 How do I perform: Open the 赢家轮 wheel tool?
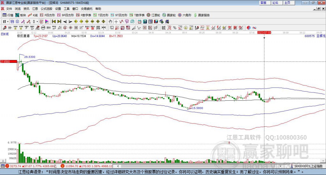(169, 15)
